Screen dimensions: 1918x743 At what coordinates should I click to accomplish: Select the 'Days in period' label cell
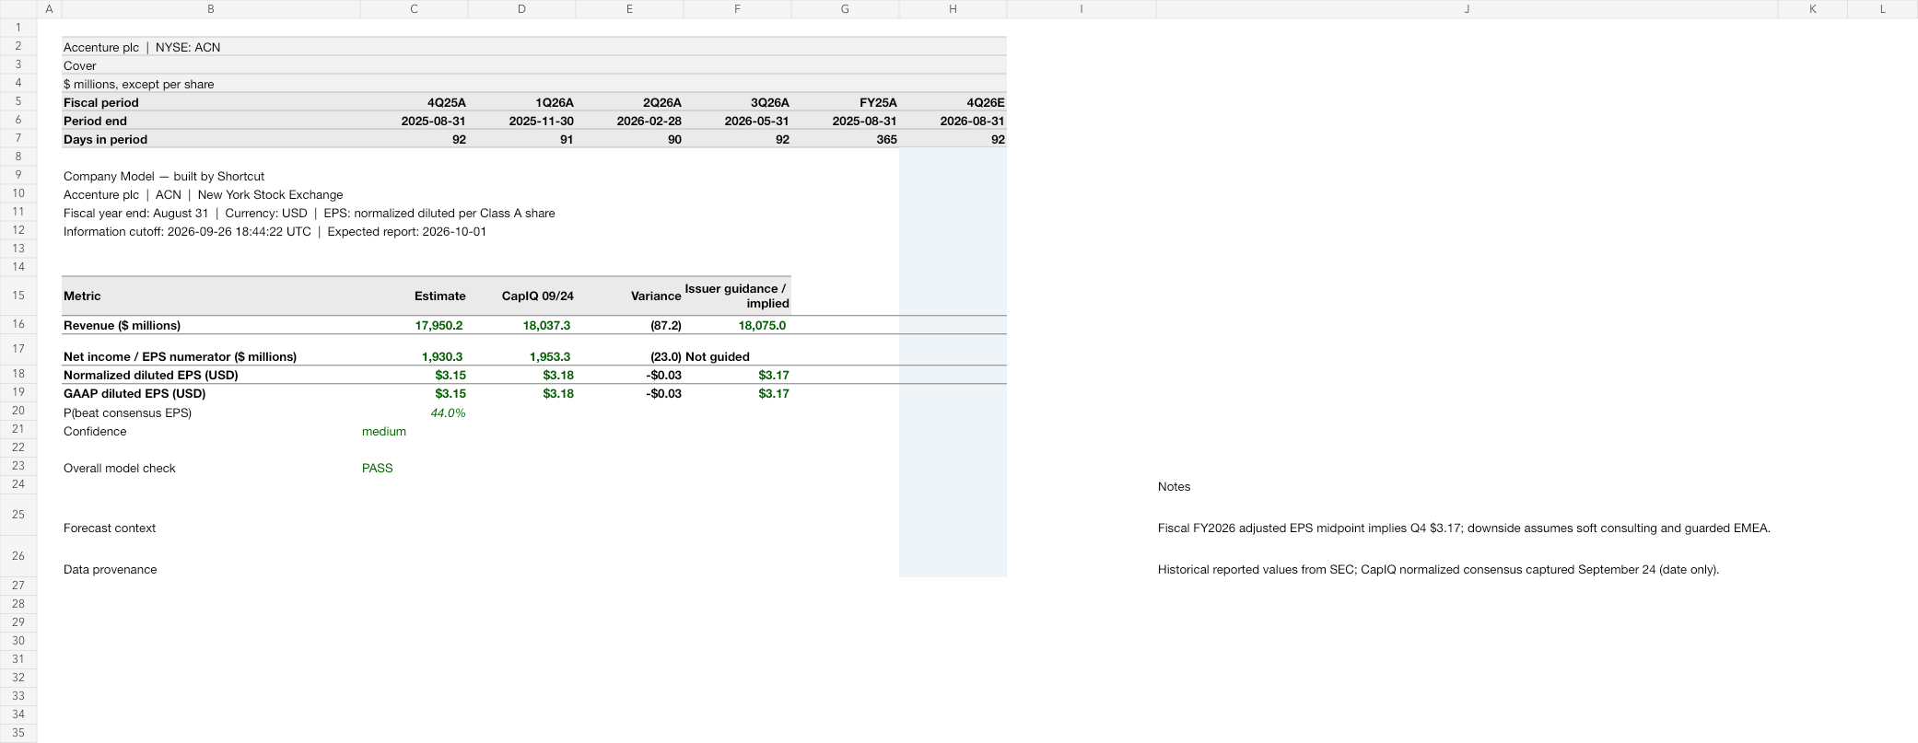[x=211, y=139]
